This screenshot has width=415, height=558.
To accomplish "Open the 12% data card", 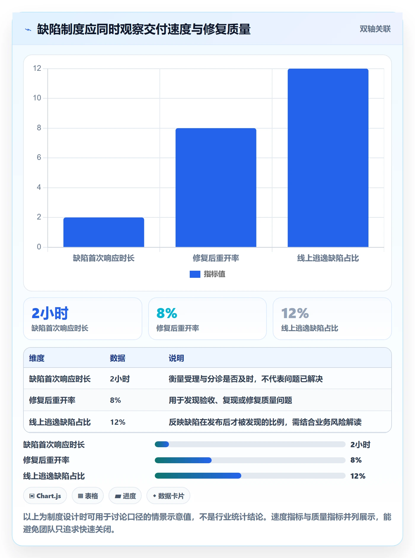I will tap(332, 319).
